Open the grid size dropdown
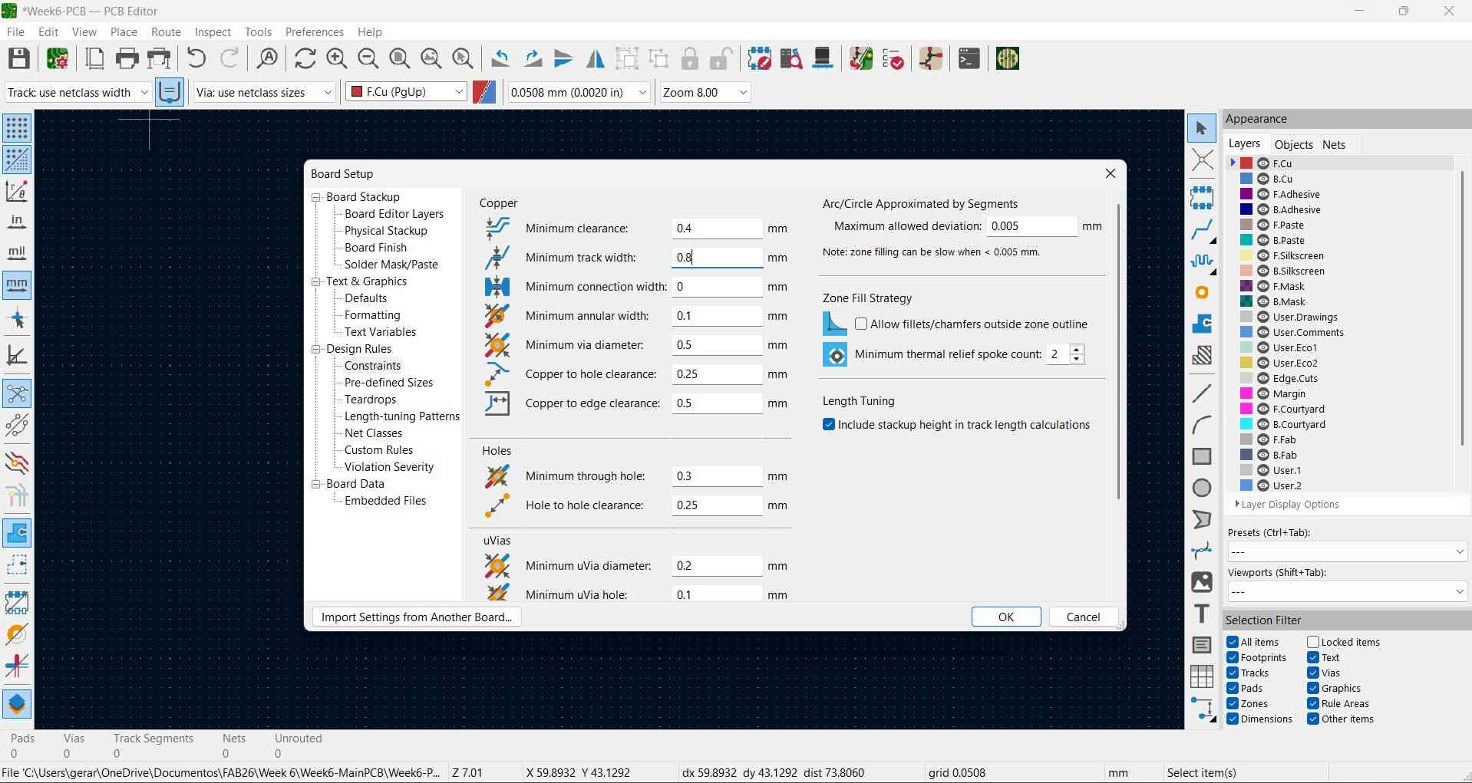 [x=579, y=92]
